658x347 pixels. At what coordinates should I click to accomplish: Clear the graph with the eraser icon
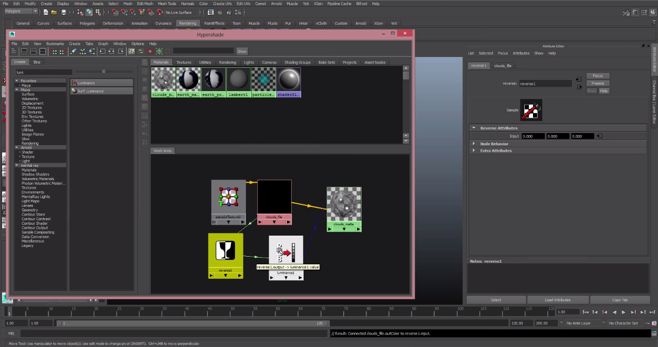74,51
